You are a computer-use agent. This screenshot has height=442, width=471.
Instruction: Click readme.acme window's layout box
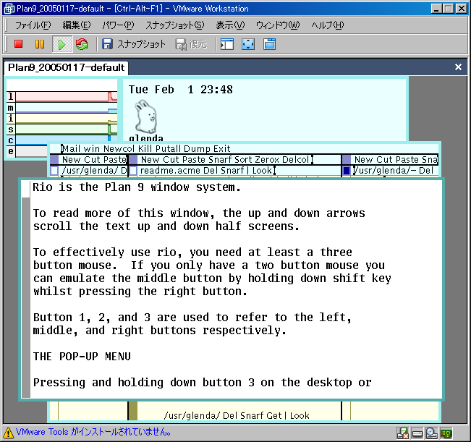(x=133, y=171)
